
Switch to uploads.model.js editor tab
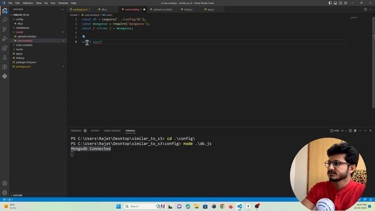point(162,9)
